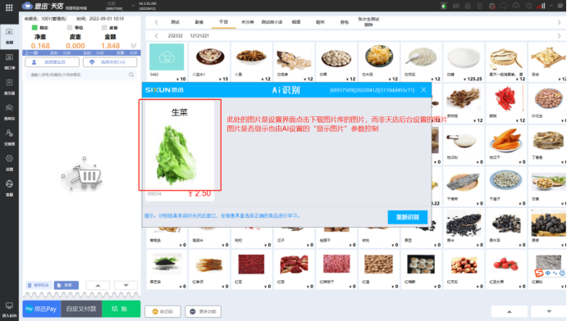Click the cart list scroll-down arrow button
The height and width of the screenshot is (321, 567).
(x=126, y=285)
